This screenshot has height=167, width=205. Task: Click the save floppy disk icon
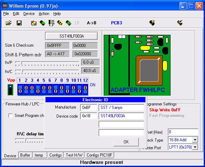click(19, 23)
